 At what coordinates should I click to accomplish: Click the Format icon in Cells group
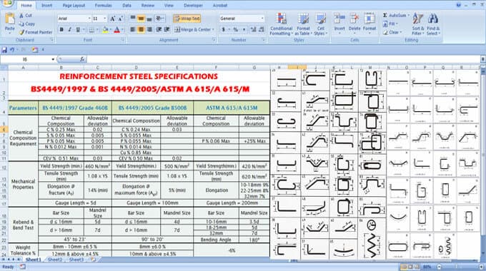370,19
